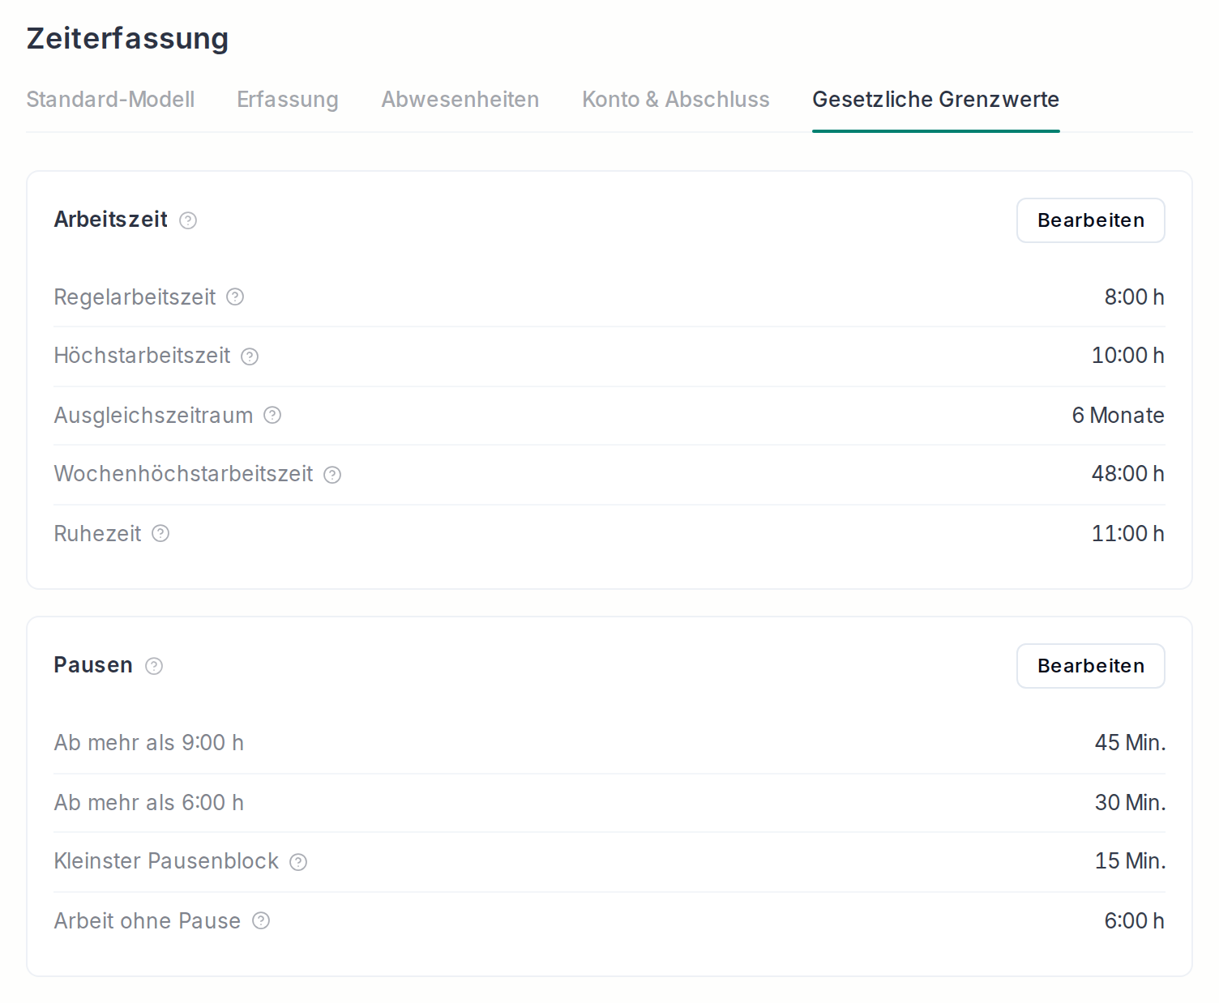1219x1003 pixels.
Task: Select Gesetzliche Grenzwerte tab
Action: pyautogui.click(x=936, y=99)
